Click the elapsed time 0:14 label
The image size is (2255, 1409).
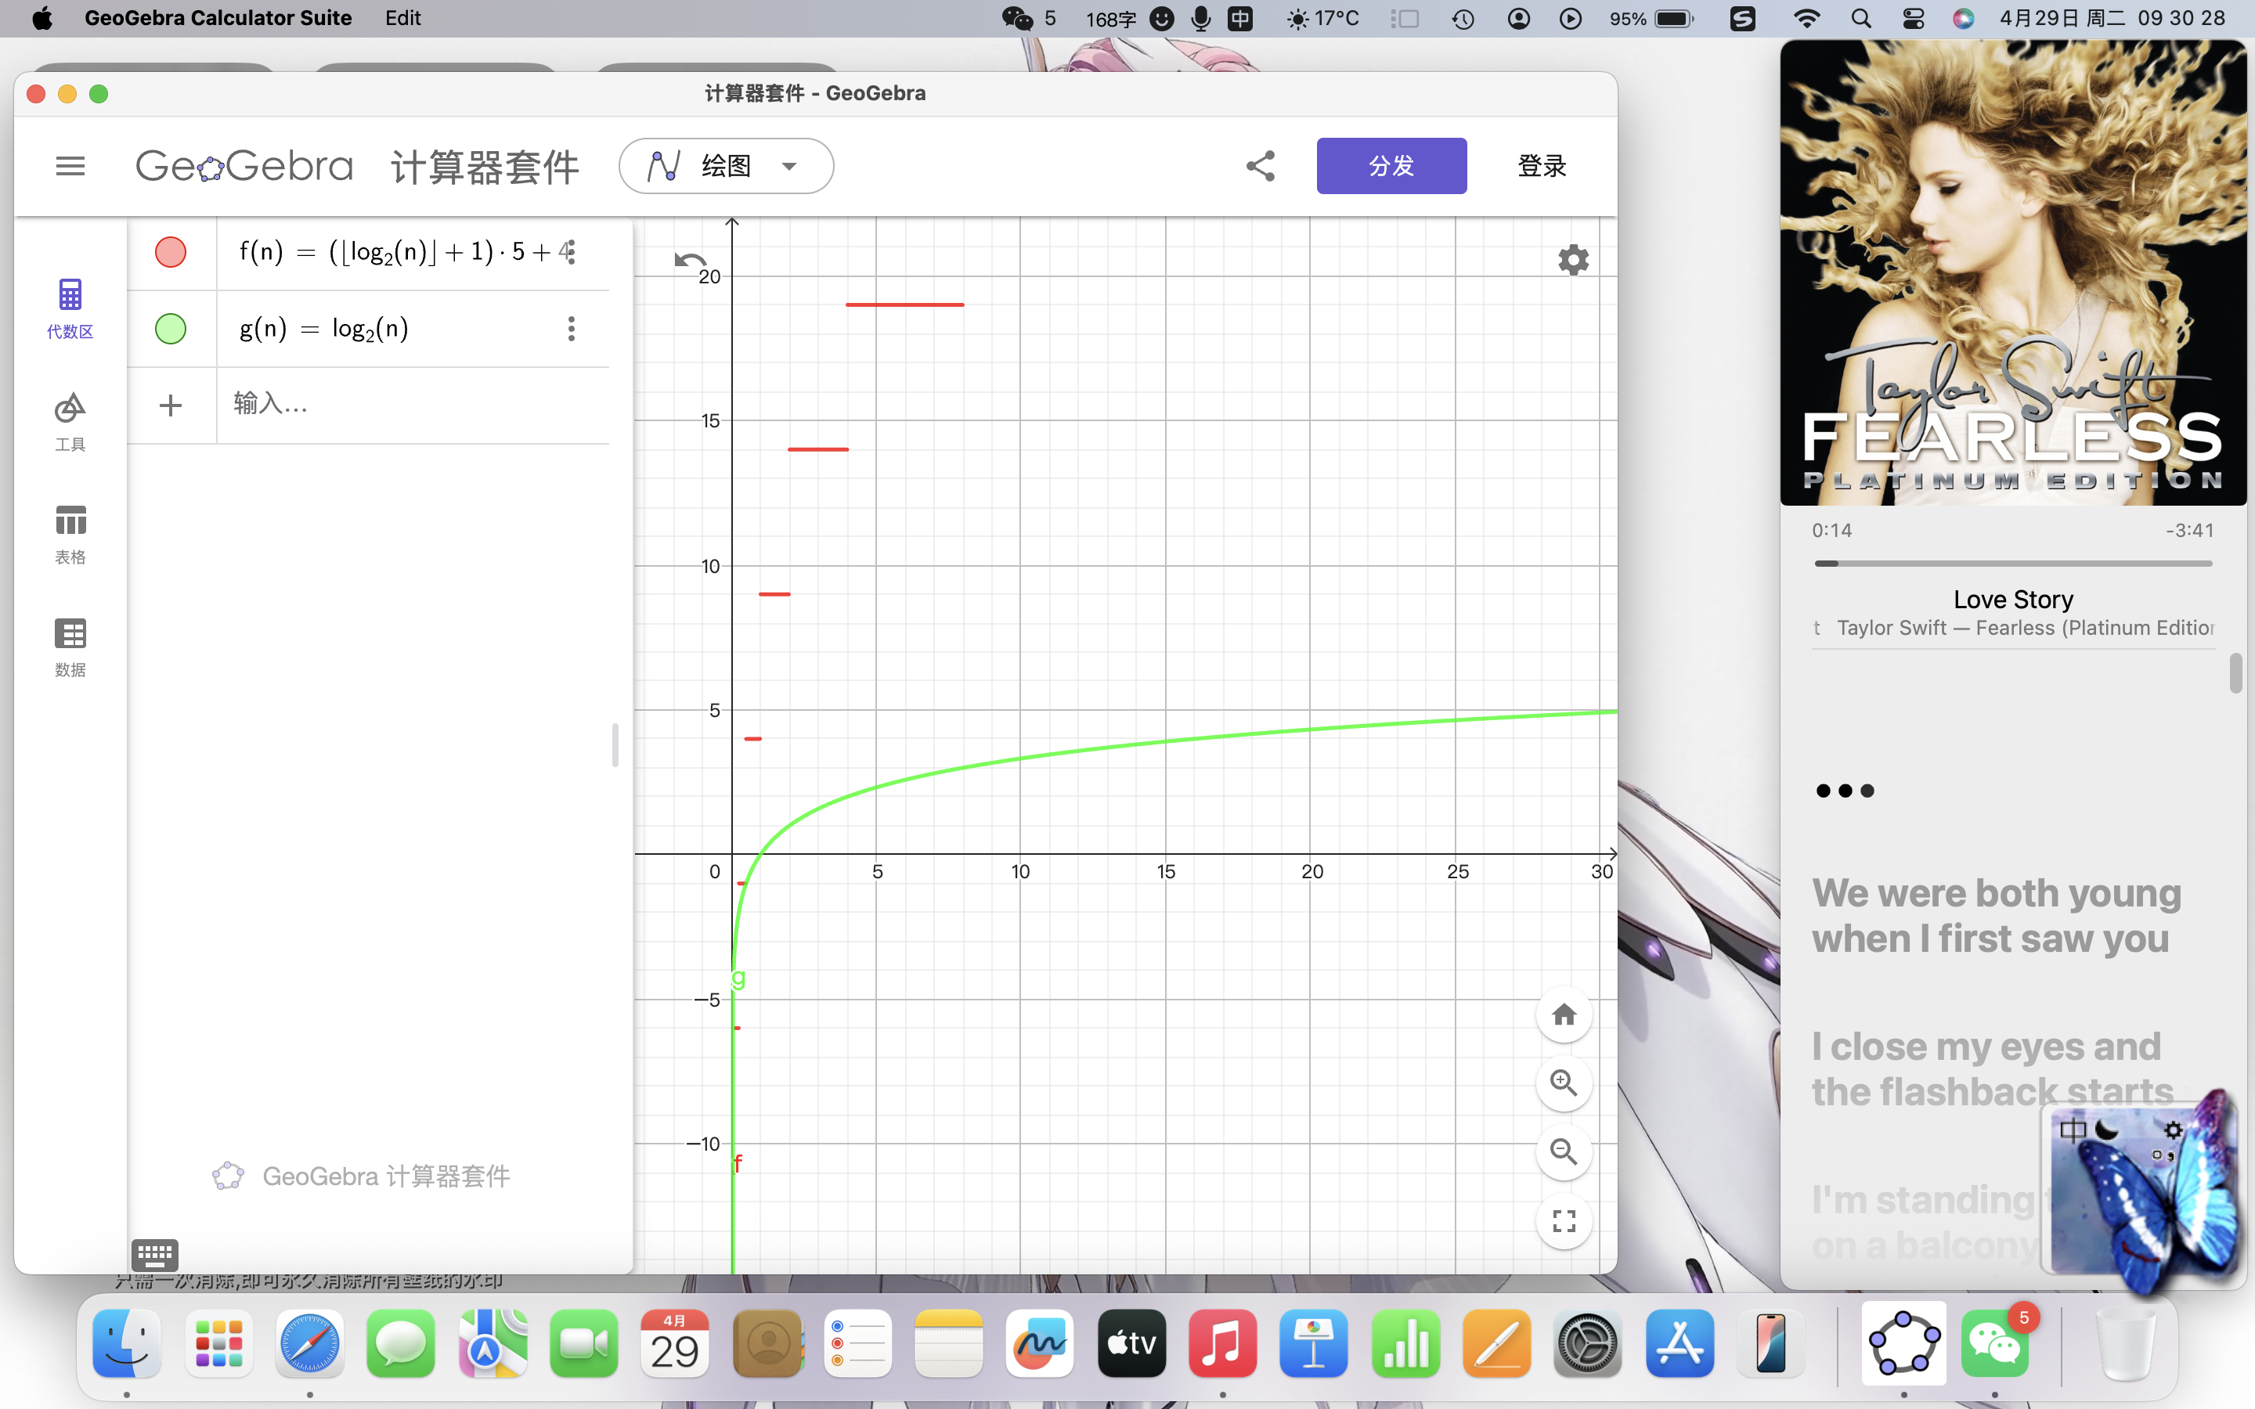point(1831,530)
